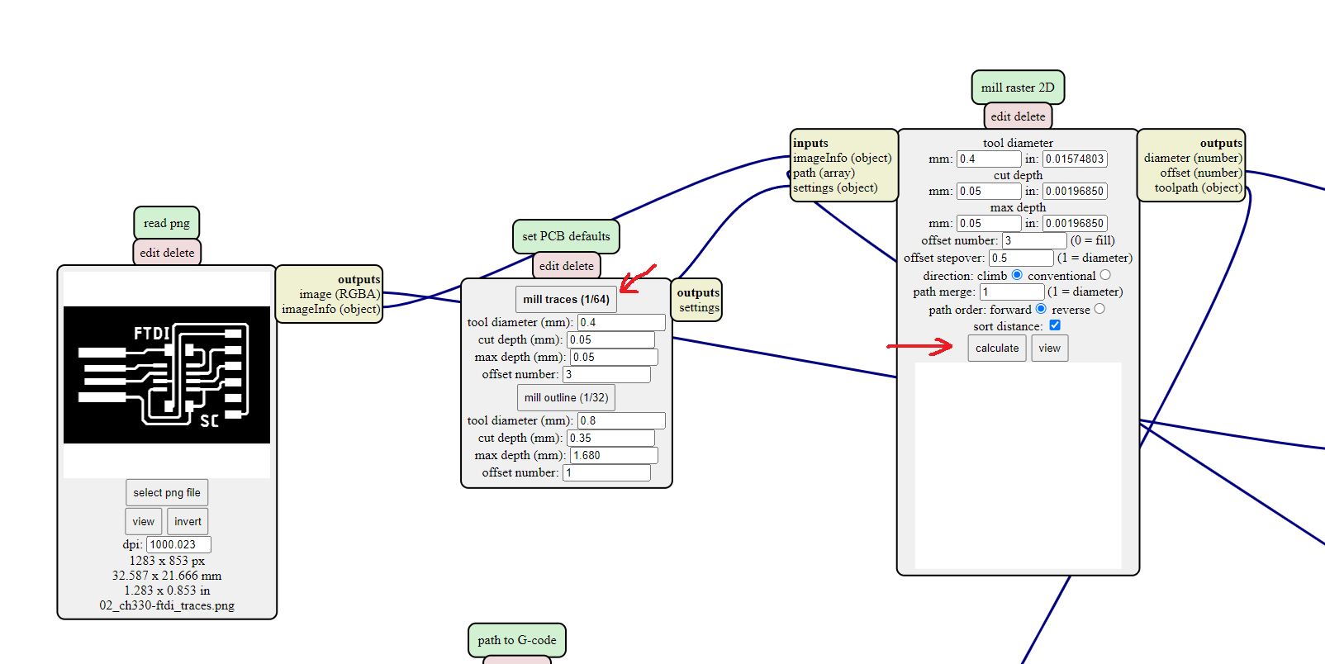
Task: Select conventional direction radio button
Action: click(x=1105, y=275)
